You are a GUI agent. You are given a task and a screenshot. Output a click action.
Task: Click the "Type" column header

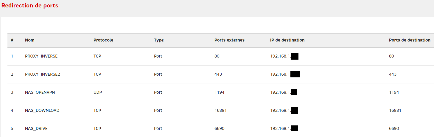[159, 40]
